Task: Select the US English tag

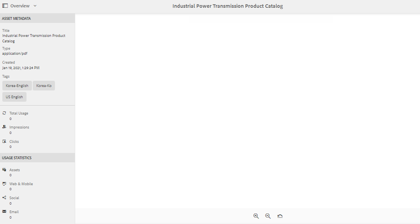Action: [14, 97]
